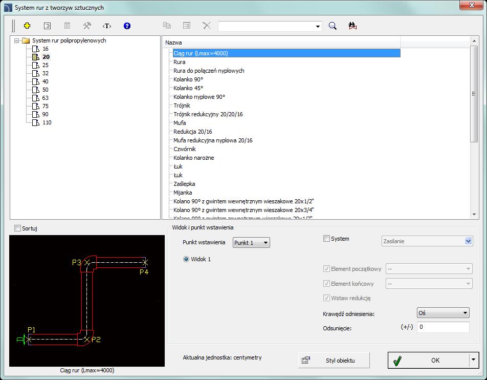
Task: Select Trójnik redukcyjny 20/20/16
Action: (208, 114)
